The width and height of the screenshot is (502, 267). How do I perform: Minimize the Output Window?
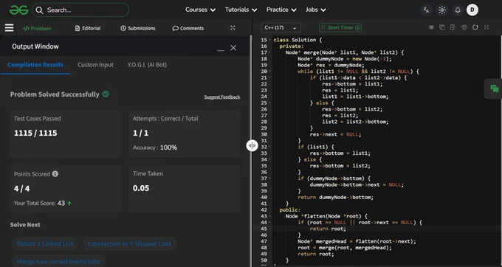[x=220, y=50]
